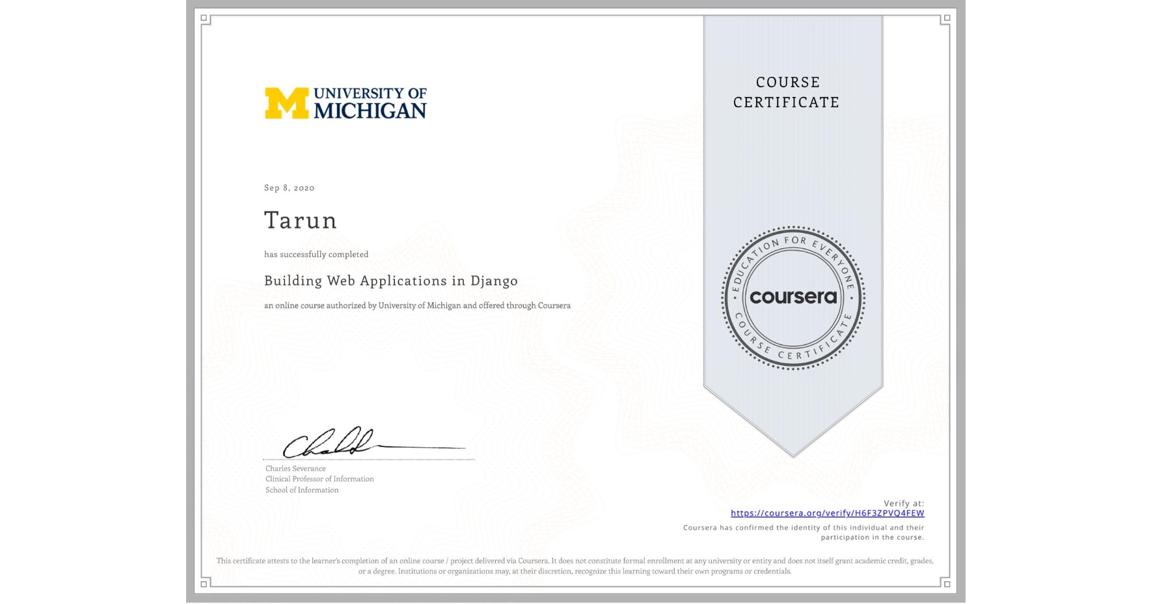Click the School of Information line
The image size is (1153, 604).
[x=302, y=490]
